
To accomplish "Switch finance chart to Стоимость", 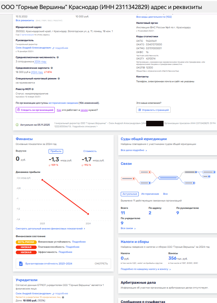I will pos(90,151).
